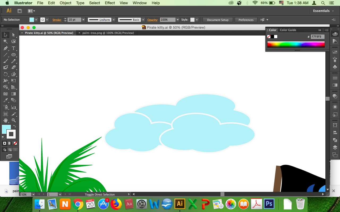Viewport: 340px width, 212px height.
Task: Select the Selection (black arrow) tool
Action: click(5, 35)
